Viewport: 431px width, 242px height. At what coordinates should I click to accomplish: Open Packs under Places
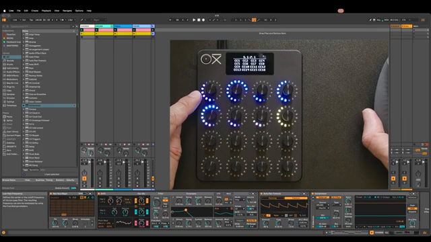click(9, 116)
